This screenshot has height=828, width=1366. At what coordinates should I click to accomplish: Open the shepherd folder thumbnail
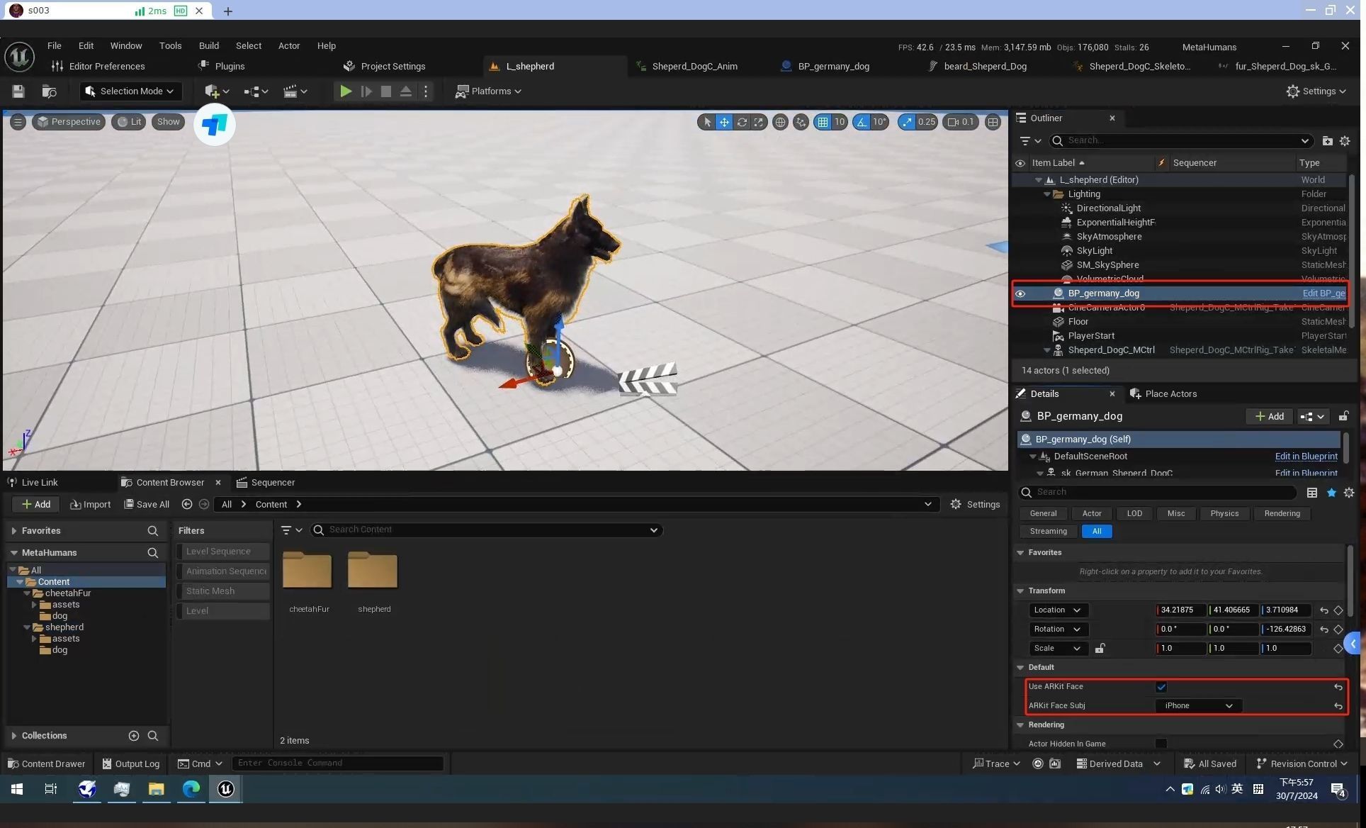coord(373,571)
